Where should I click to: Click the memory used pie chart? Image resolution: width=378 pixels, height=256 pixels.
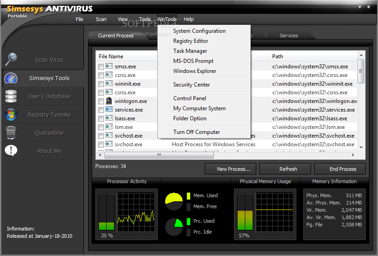click(x=174, y=201)
